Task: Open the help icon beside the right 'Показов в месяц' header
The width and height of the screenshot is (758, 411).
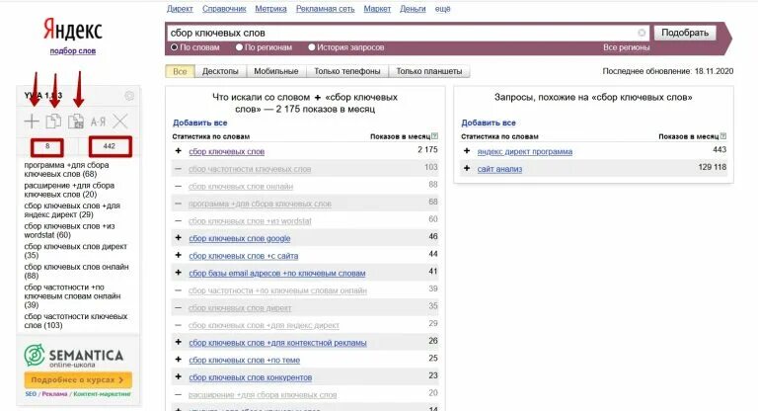Action: click(723, 136)
